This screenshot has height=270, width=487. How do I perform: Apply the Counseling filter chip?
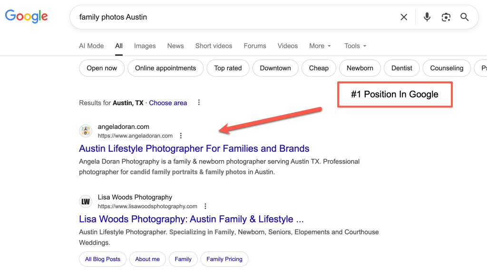(447, 68)
